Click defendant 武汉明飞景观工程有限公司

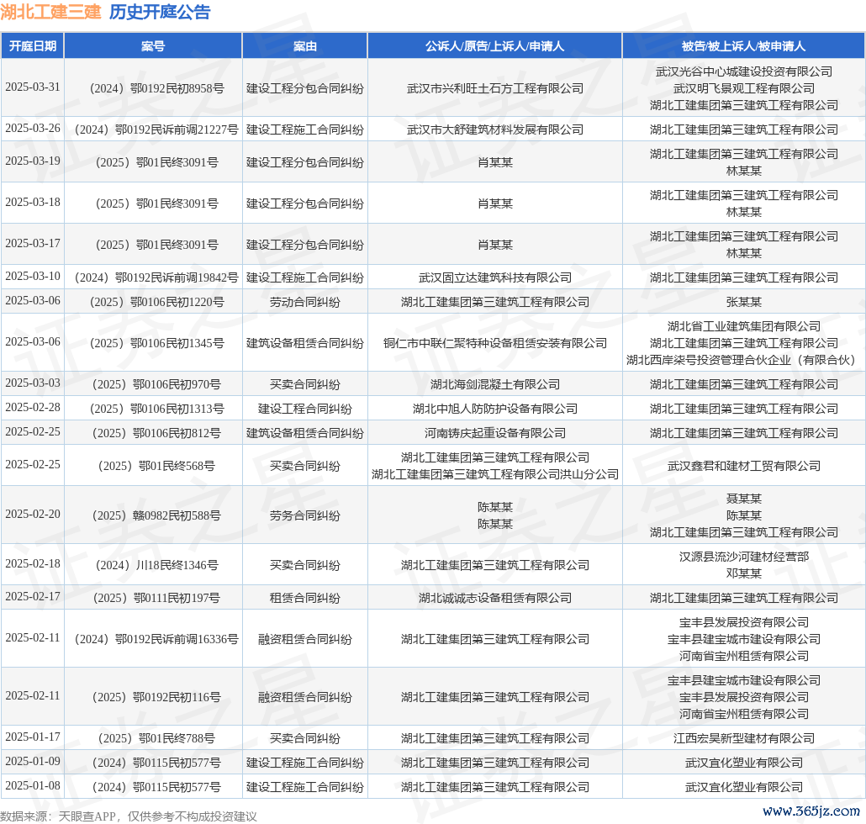pyautogui.click(x=743, y=88)
